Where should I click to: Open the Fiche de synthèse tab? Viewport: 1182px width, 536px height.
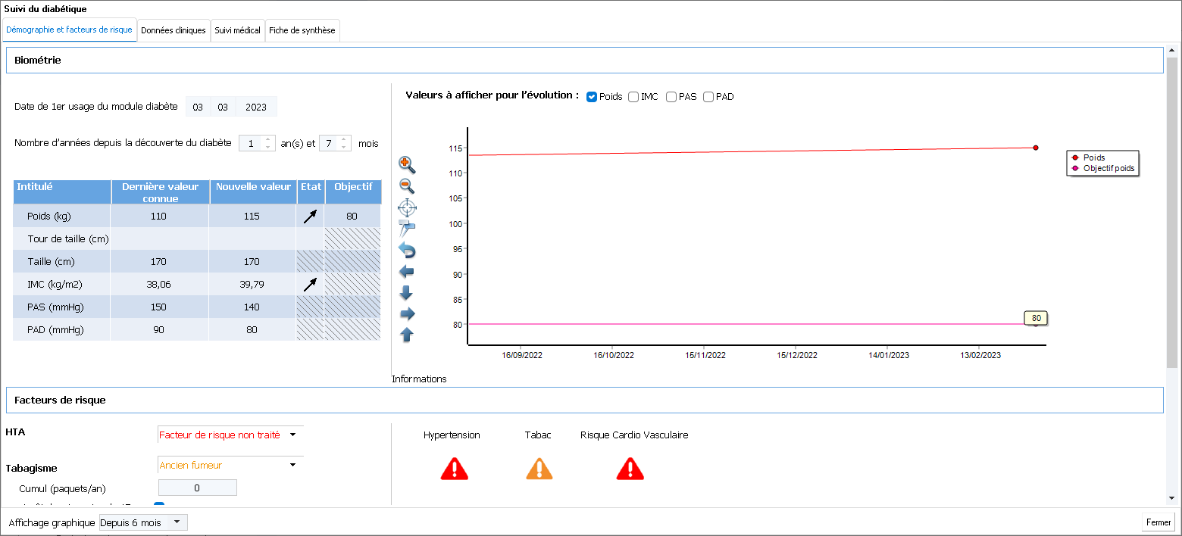(x=302, y=30)
